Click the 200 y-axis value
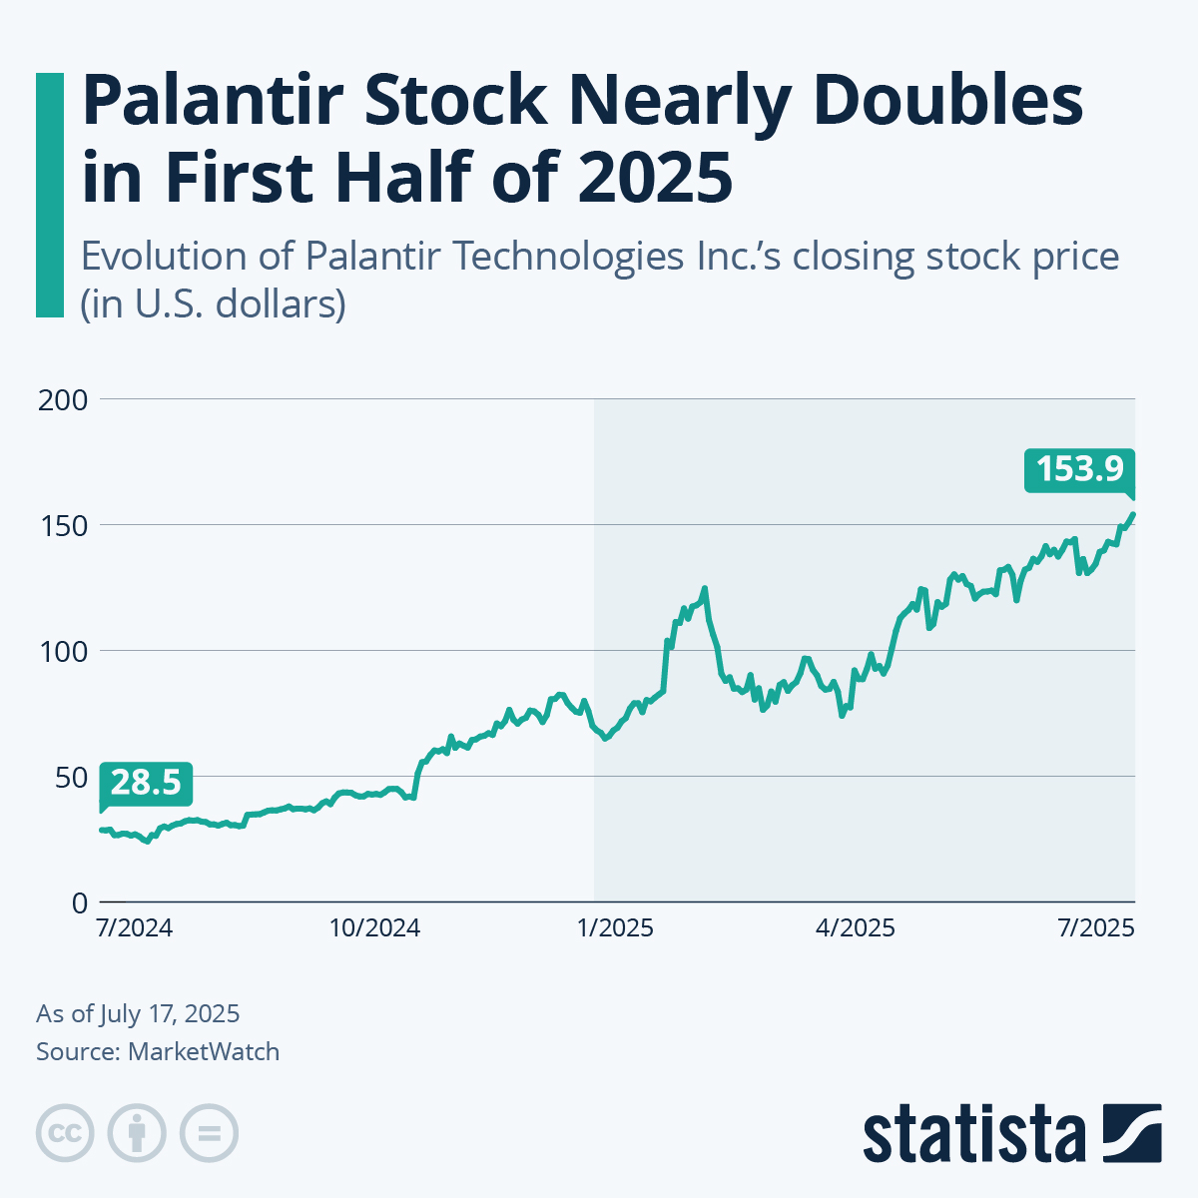This screenshot has width=1198, height=1198. pyautogui.click(x=63, y=399)
